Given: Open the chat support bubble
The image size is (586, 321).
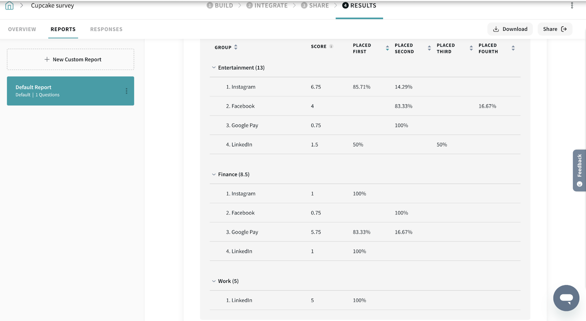Looking at the screenshot, I should 566,298.
